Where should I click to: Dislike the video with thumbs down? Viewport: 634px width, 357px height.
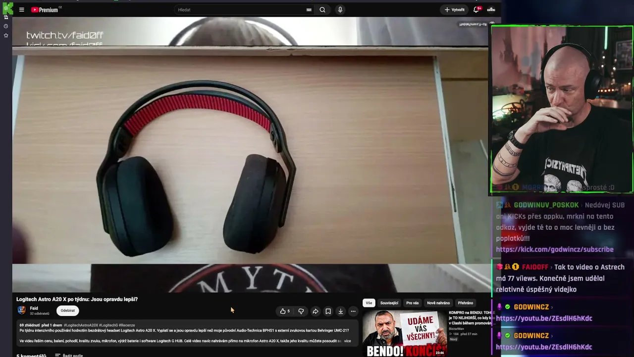(x=301, y=311)
